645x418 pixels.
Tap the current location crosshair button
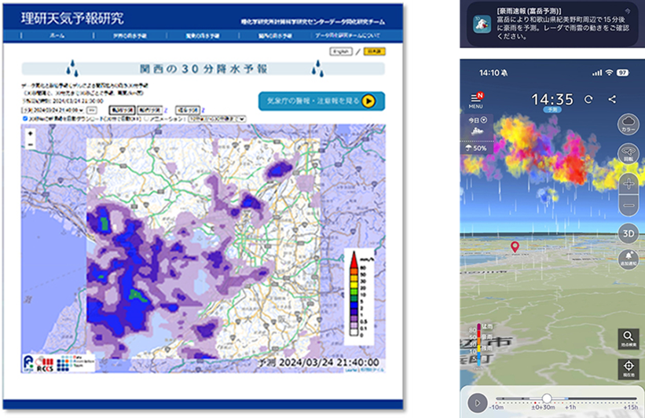[628, 368]
